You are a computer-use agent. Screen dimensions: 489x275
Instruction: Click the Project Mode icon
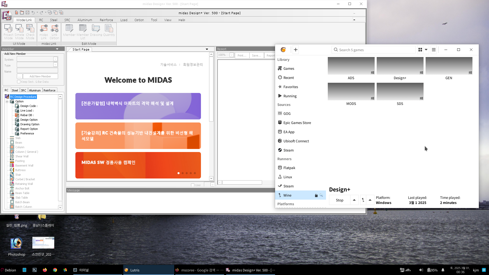(8, 32)
